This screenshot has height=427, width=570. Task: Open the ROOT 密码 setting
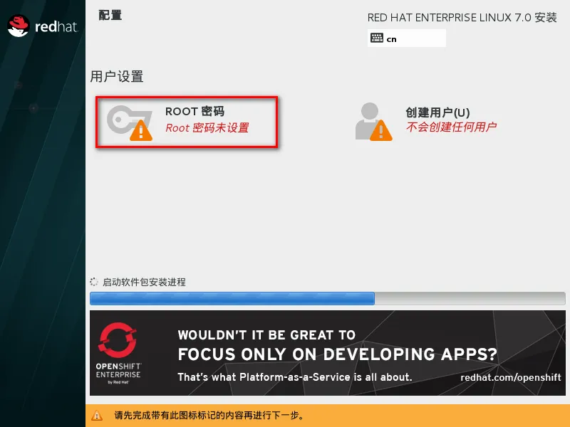click(187, 122)
